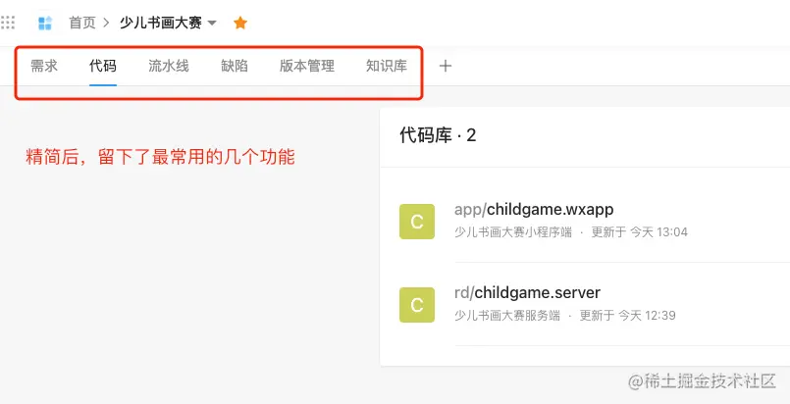Open the 流水线 tab

(x=169, y=66)
